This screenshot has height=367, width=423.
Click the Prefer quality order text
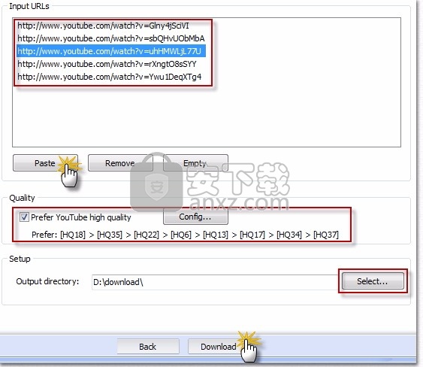(185, 235)
